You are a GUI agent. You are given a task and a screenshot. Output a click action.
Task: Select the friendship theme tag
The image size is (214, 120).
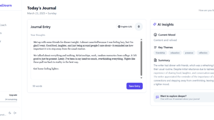point(160,53)
